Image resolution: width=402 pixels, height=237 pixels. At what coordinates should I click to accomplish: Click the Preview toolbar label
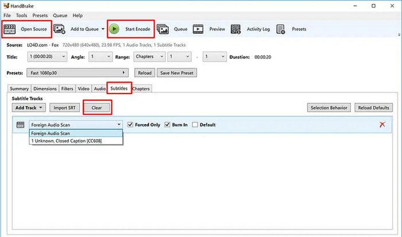(x=217, y=29)
